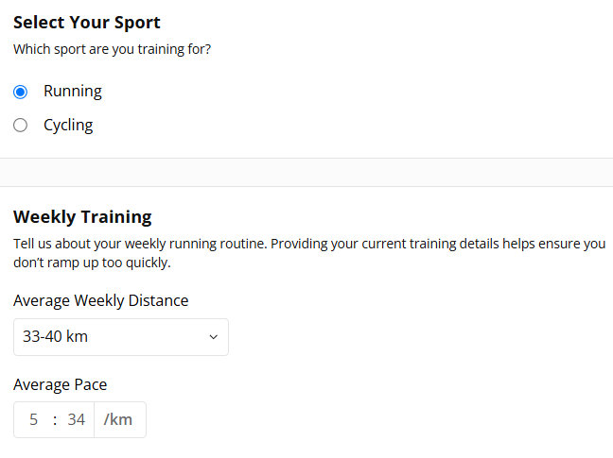The height and width of the screenshot is (458, 613).
Task: Click the 'Tell us about your weekly running routine' sentence
Action: click(x=139, y=244)
